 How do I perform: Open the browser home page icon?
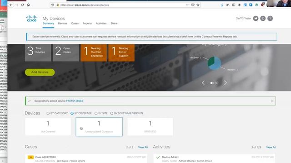coord(28,5)
